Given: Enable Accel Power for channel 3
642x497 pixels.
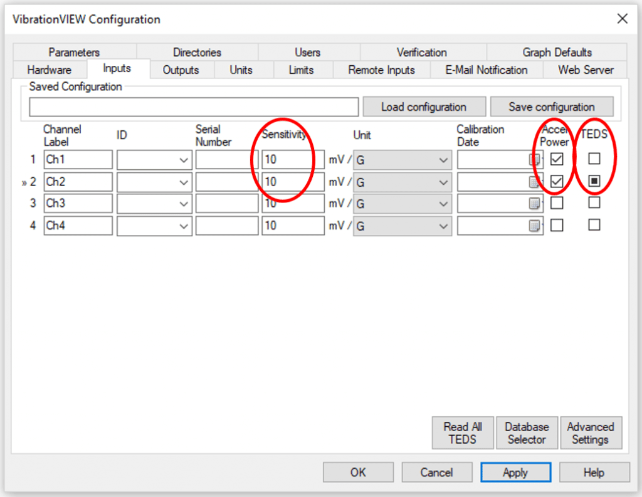Looking at the screenshot, I should (x=557, y=203).
